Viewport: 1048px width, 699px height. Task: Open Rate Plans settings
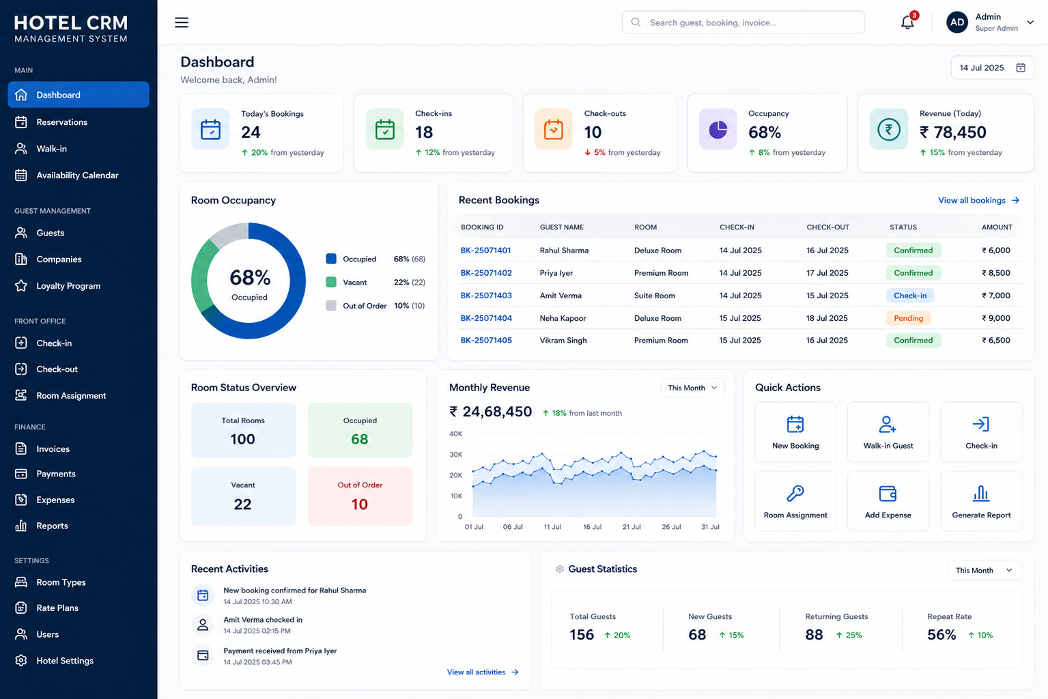tap(79, 608)
